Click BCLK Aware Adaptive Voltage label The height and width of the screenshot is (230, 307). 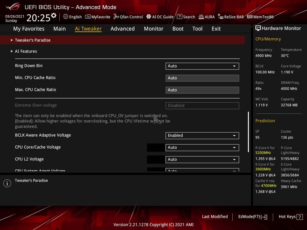tap(43, 135)
